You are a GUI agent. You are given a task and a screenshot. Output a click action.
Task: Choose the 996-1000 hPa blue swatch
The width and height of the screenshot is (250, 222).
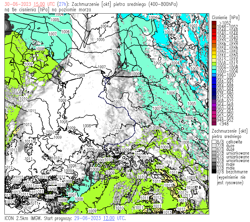(x=214, y=75)
